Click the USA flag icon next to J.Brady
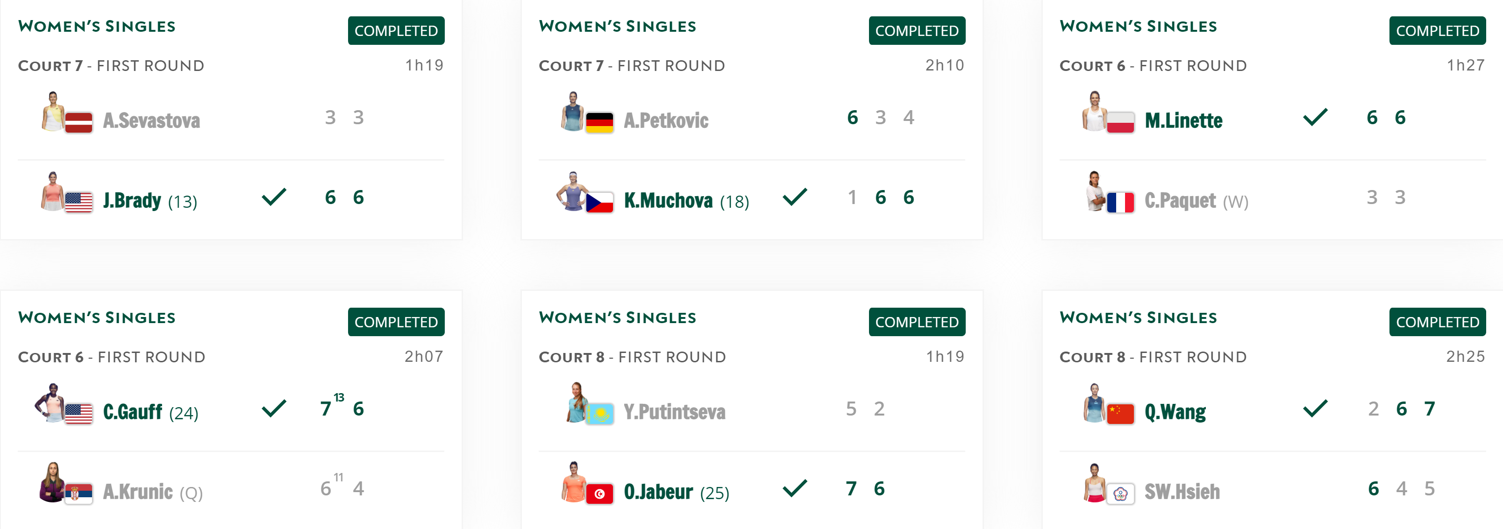1503x529 pixels. 79,202
